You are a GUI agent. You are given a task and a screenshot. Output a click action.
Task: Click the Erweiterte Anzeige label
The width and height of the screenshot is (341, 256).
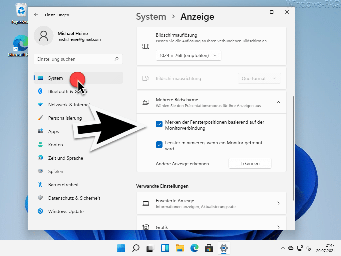click(x=175, y=200)
